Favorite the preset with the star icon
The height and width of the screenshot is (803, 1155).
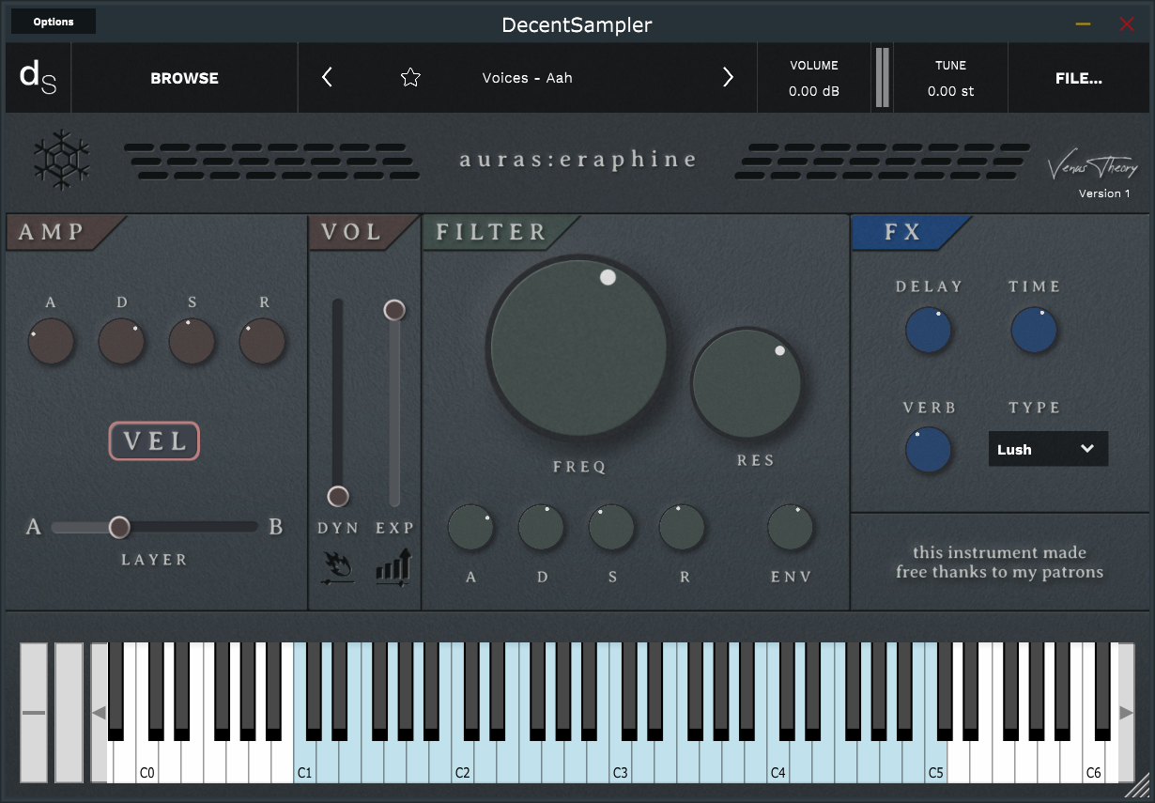coord(410,78)
